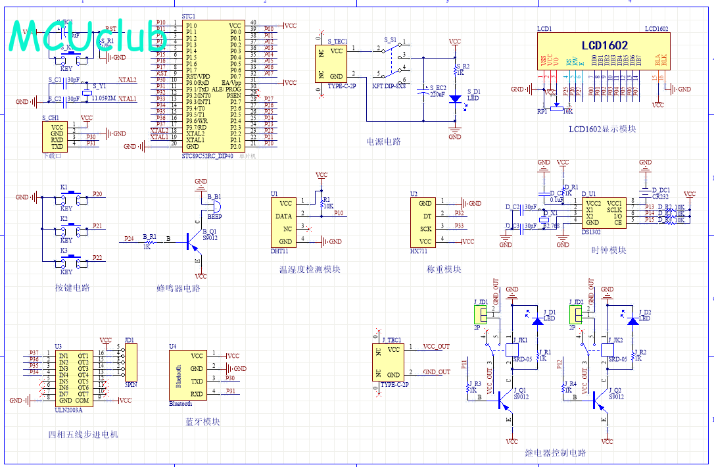Click the 继电器控制电路 section label
Screen dimensions: 714x467
tap(556, 453)
